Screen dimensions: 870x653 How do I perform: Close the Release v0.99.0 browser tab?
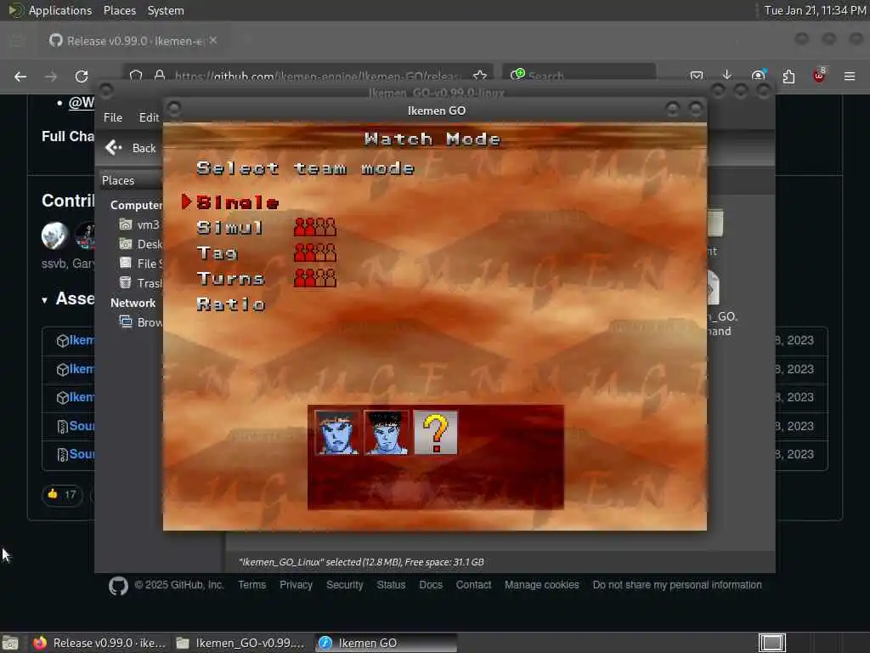213,41
